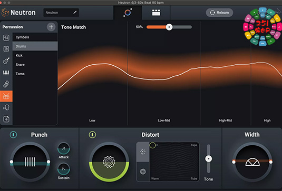Select the synth instrument category icon
The height and width of the screenshot is (191, 282).
(6, 84)
